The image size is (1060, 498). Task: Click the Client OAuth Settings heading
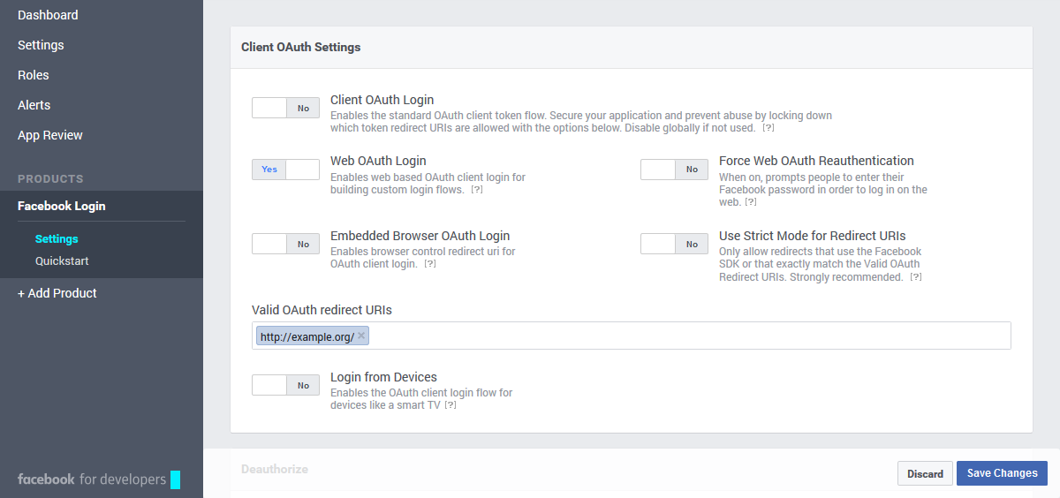(x=301, y=47)
